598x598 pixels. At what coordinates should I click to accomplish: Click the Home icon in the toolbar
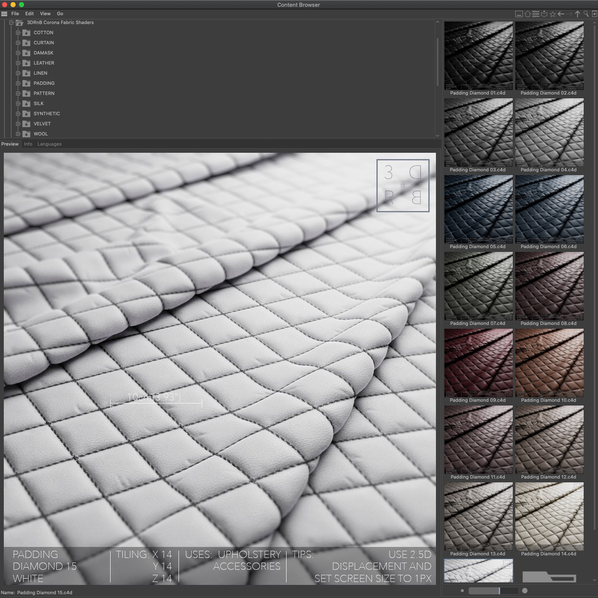coord(528,14)
